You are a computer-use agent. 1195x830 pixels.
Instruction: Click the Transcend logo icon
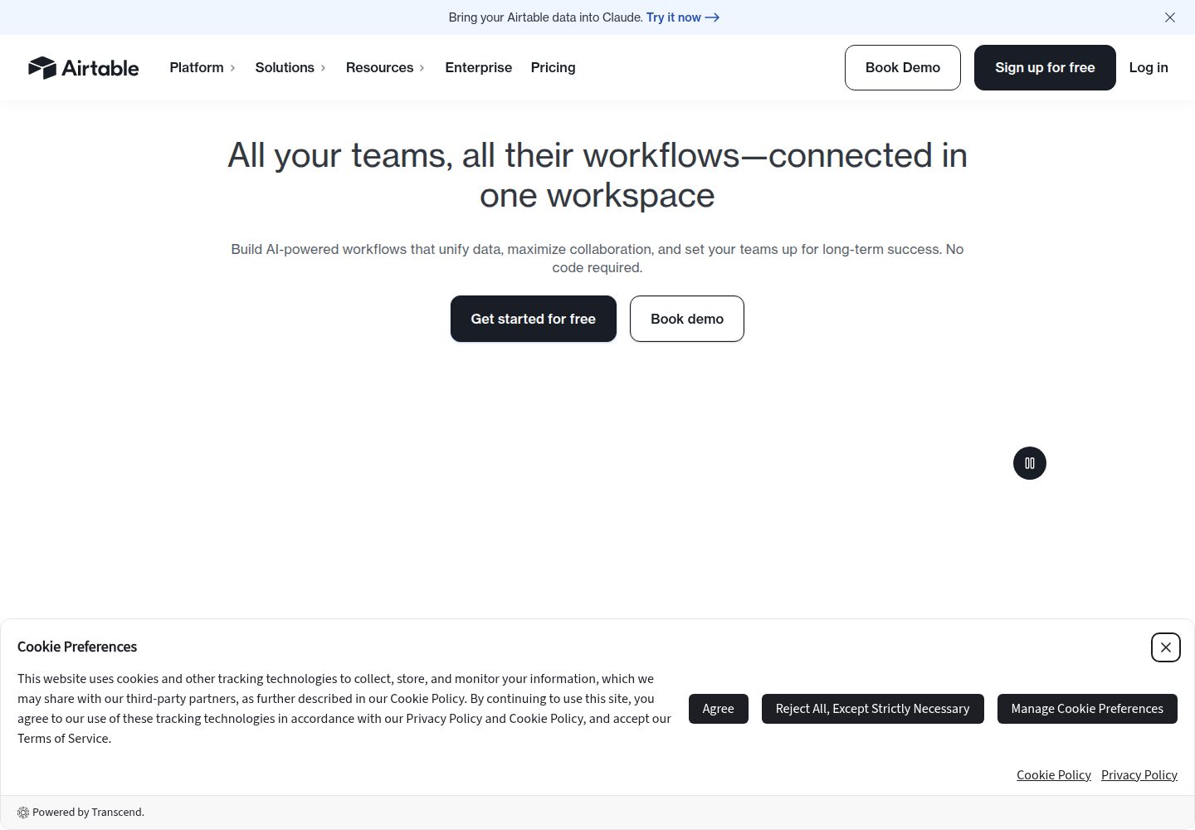tap(23, 813)
